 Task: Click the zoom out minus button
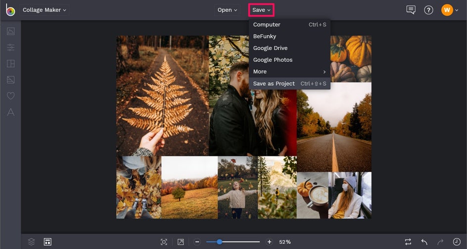click(197, 242)
